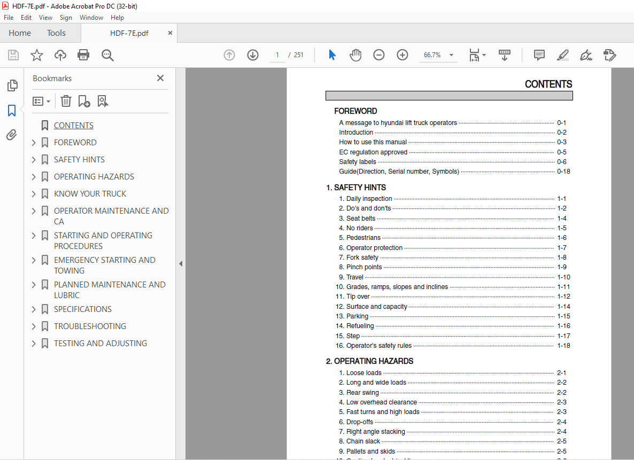Open bookmark options dropdown menu
This screenshot has width=634, height=460.
click(x=41, y=101)
